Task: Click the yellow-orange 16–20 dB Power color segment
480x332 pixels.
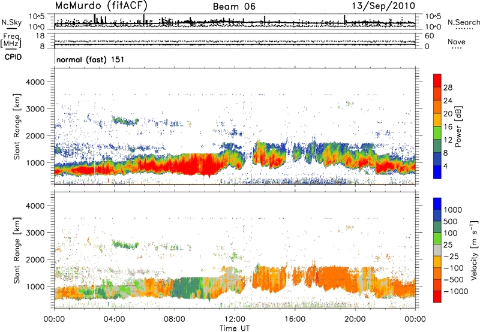Action: [437, 119]
